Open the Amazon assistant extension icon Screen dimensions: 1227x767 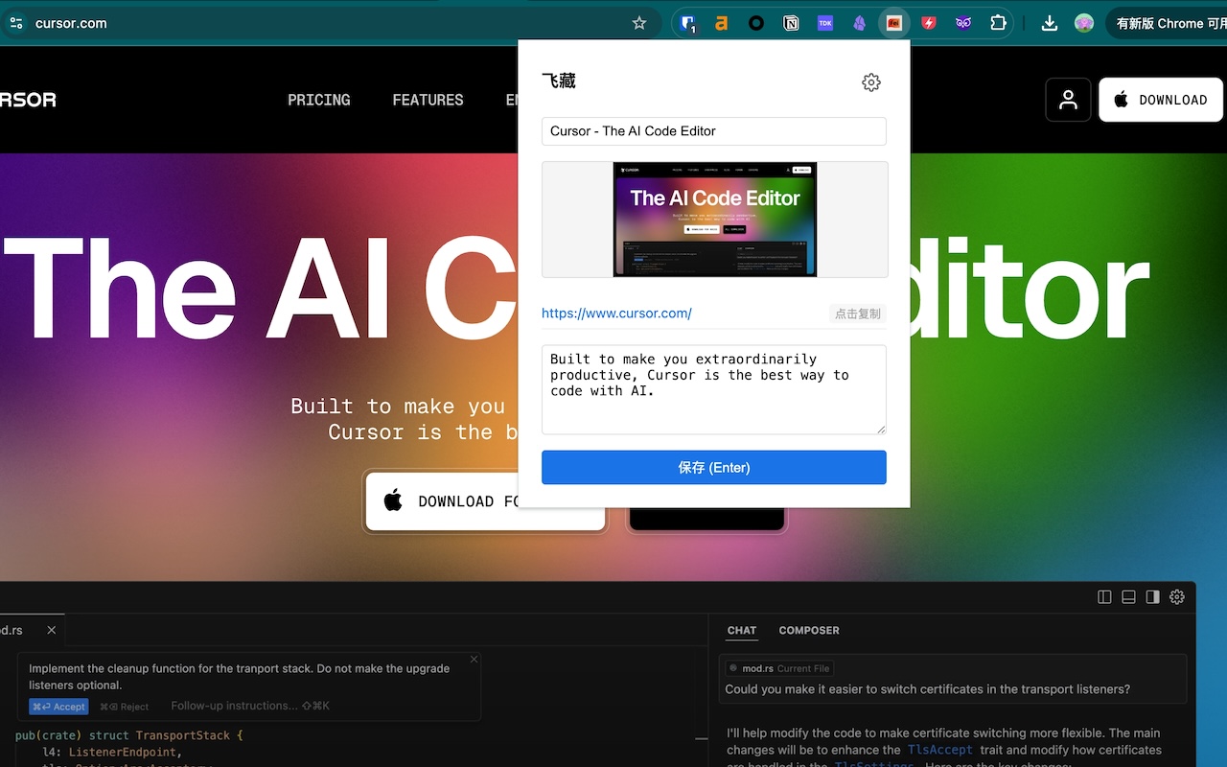tap(722, 23)
